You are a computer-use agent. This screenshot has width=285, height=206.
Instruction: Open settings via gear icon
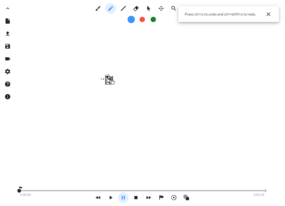click(8, 71)
